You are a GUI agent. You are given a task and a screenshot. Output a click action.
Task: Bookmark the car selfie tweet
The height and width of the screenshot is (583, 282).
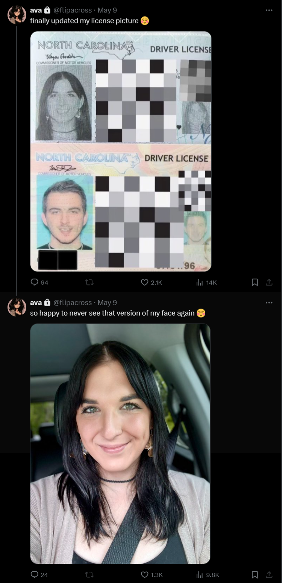point(255,574)
